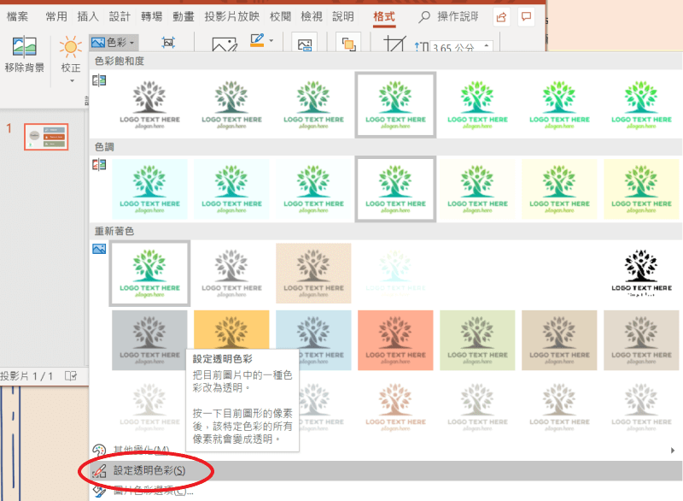The width and height of the screenshot is (683, 501).
Task: Choose third saturation preset from the left
Action: pos(313,104)
